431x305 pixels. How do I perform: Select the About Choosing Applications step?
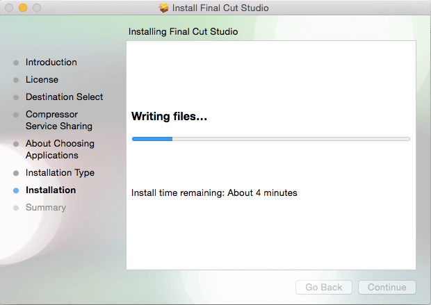60,149
